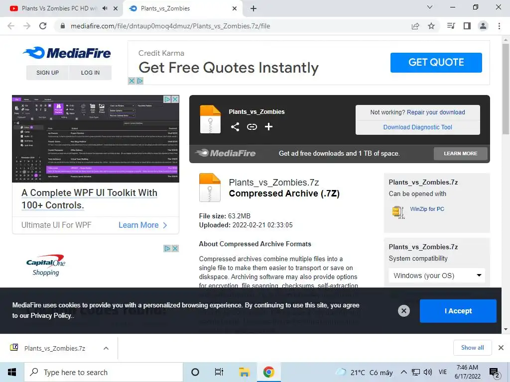This screenshot has height=382, width=510.
Task: Click the address bar URL
Action: pyautogui.click(x=170, y=26)
